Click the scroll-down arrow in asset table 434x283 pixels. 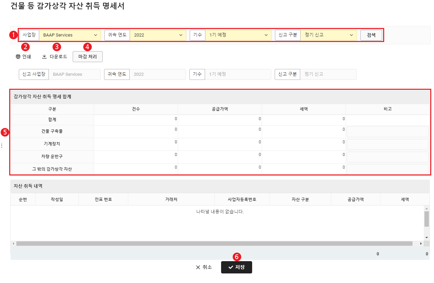point(426,237)
